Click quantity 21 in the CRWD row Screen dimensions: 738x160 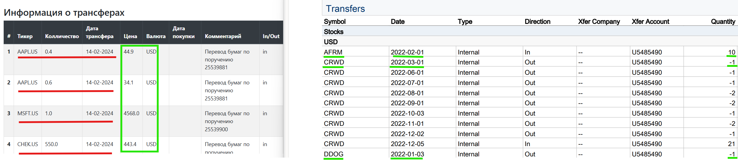tap(731, 144)
